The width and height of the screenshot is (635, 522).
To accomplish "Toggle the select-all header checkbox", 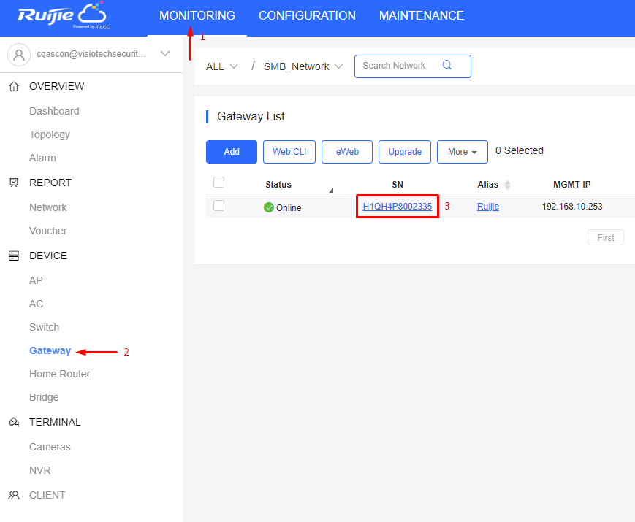I will pyautogui.click(x=218, y=183).
